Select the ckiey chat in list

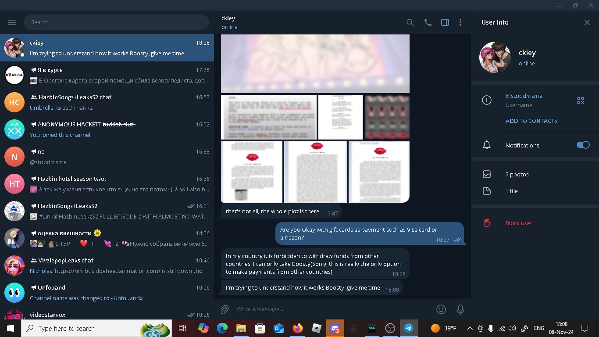pyautogui.click(x=107, y=48)
